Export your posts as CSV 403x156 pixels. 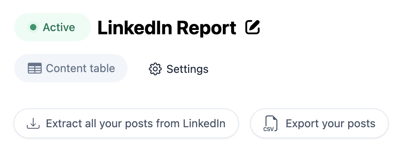click(319, 123)
